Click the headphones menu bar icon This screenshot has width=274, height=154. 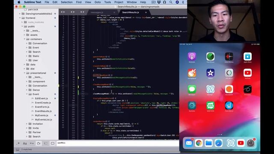coord(164,2)
